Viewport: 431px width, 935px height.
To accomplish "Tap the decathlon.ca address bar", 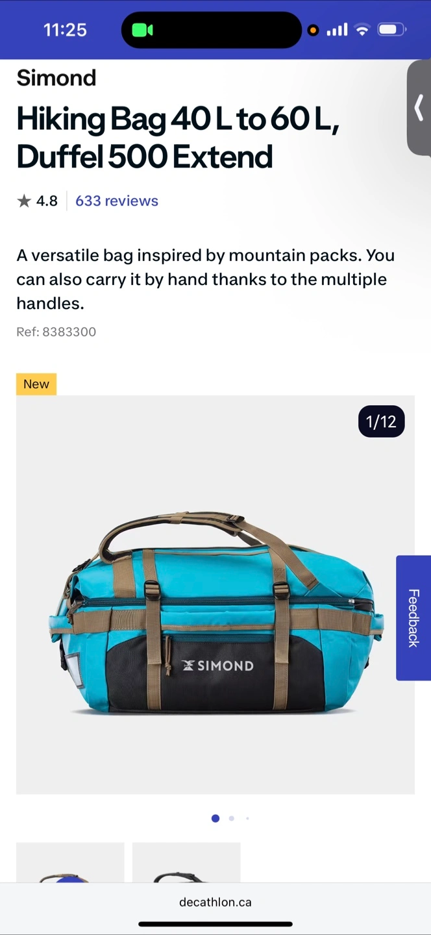I will (215, 902).
